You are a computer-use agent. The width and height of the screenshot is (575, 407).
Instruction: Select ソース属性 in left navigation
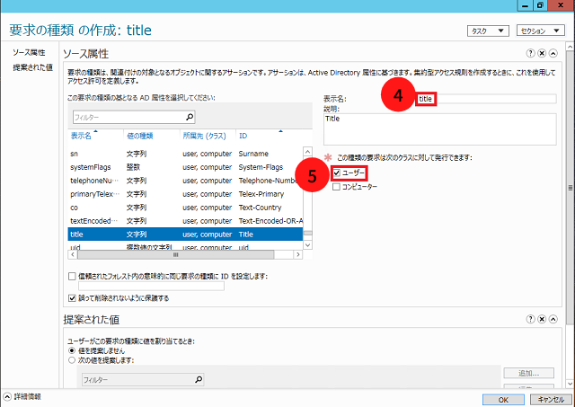click(30, 54)
